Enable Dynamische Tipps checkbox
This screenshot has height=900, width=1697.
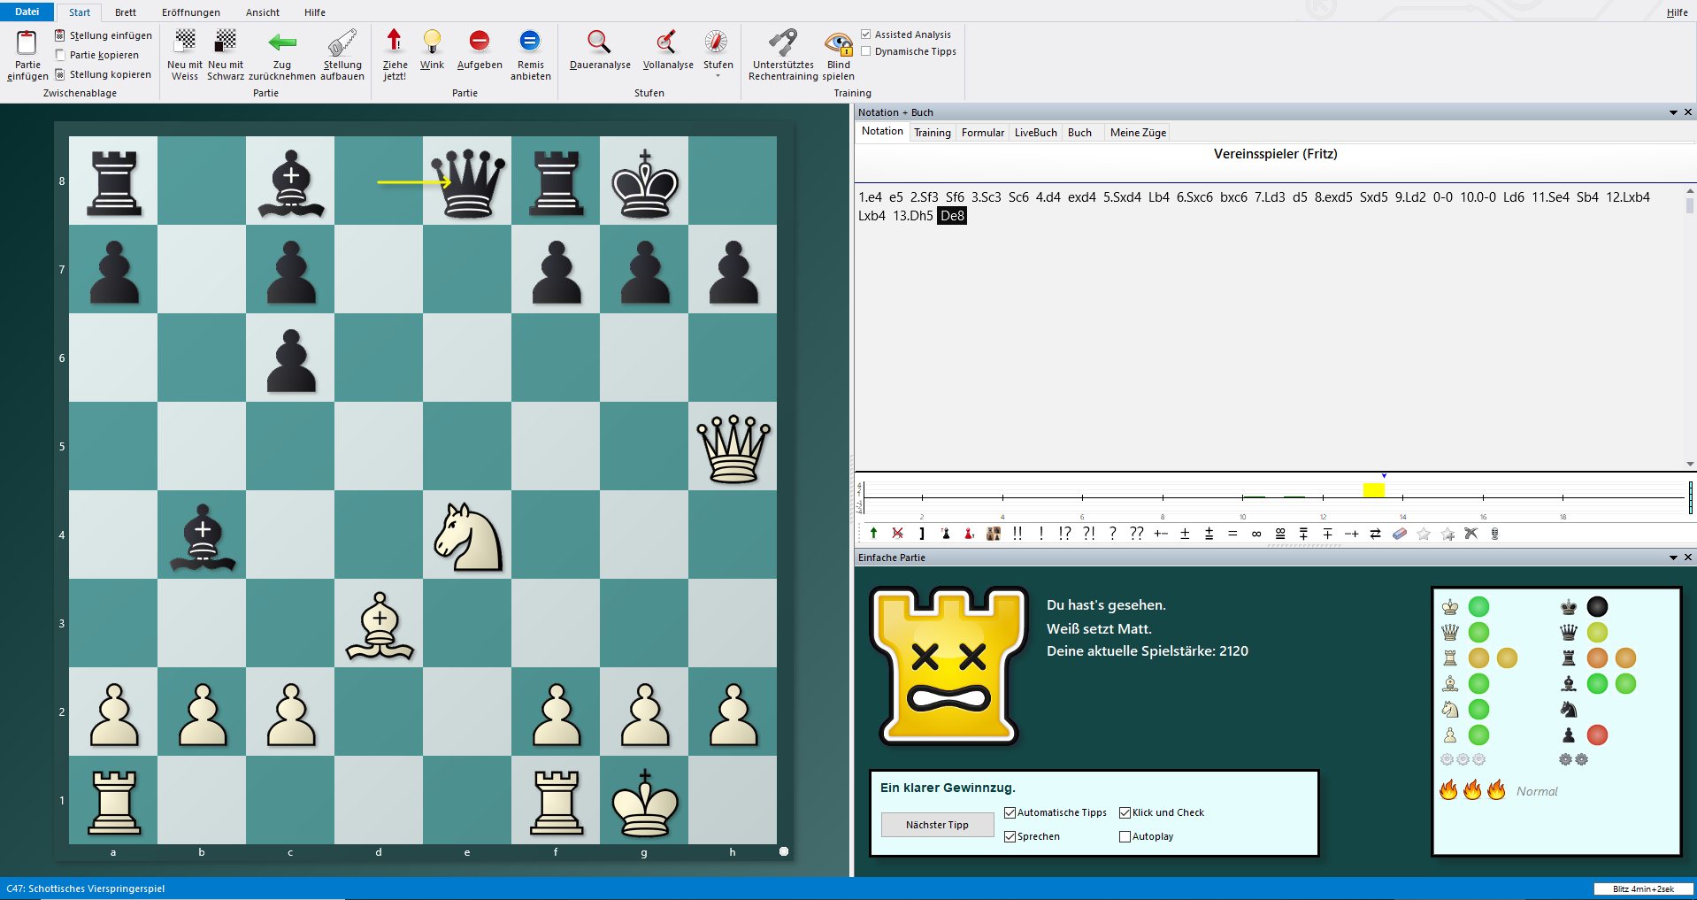coord(865,51)
